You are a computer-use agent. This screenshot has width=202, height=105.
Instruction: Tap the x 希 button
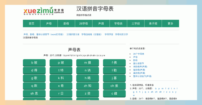[x=61, y=86]
